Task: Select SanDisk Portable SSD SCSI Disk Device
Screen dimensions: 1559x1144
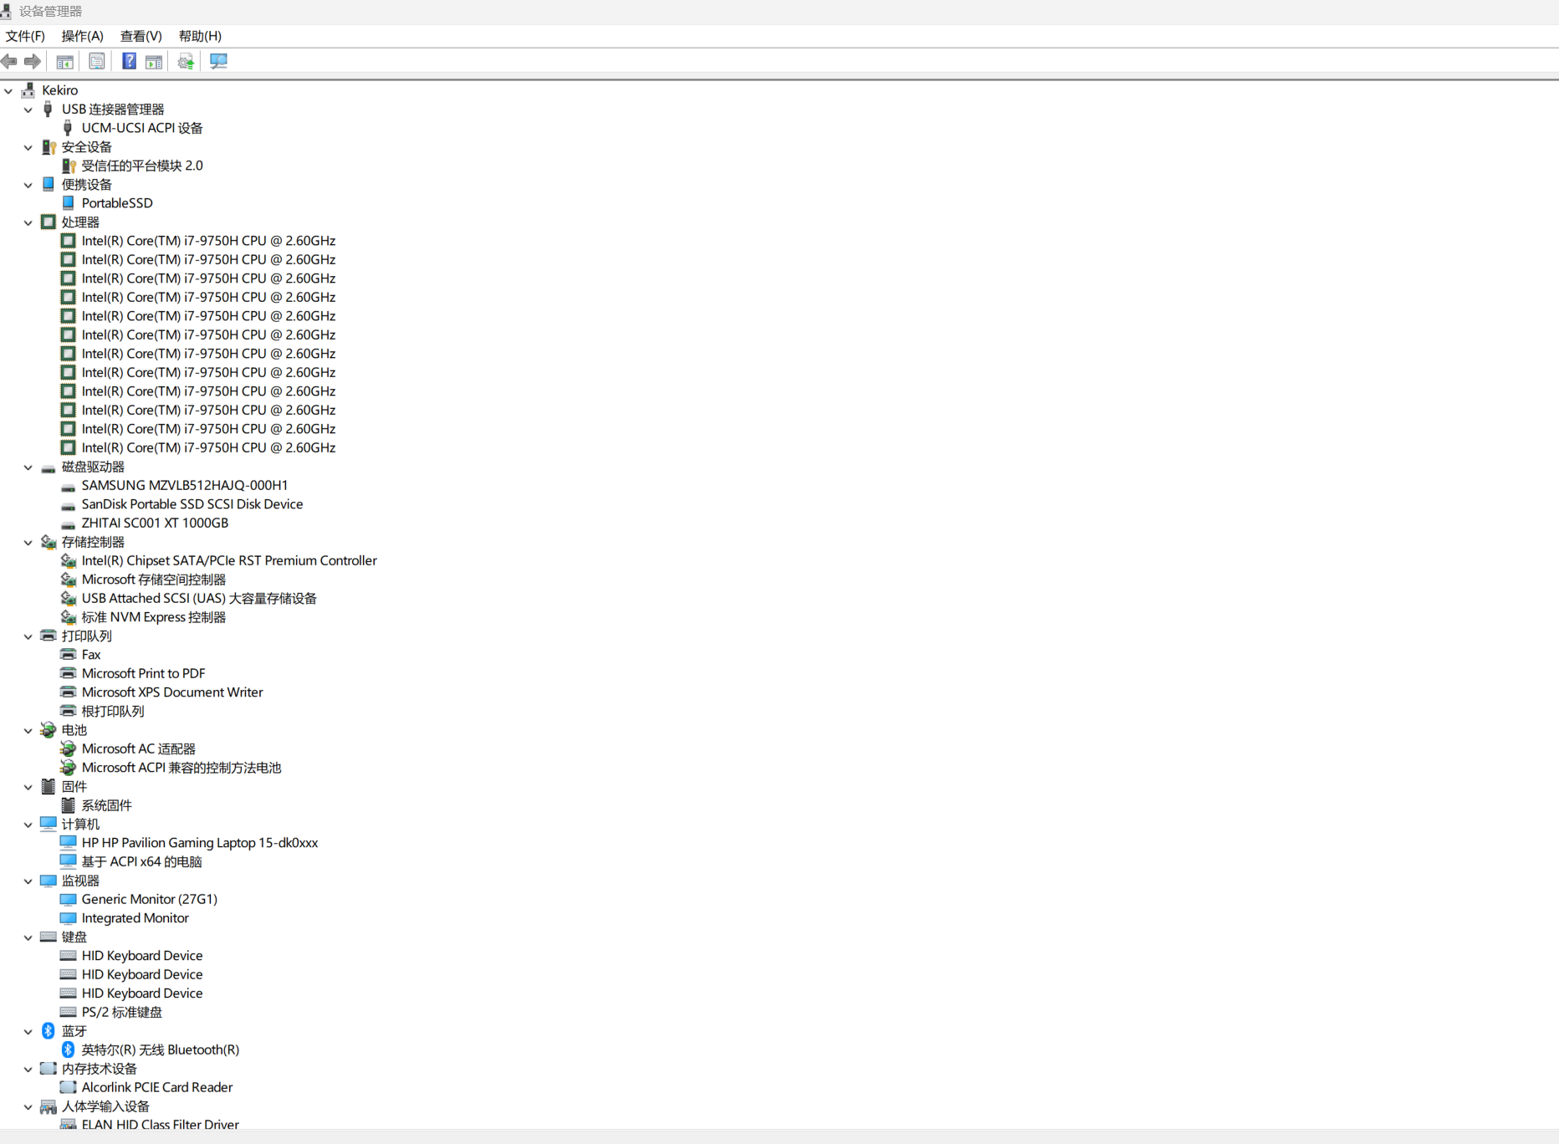Action: tap(192, 504)
